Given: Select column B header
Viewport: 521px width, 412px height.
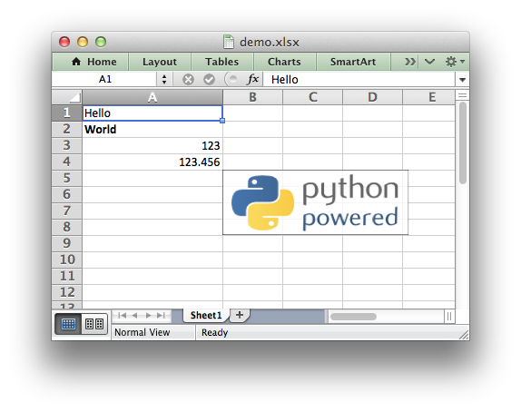Looking at the screenshot, I should [x=253, y=97].
